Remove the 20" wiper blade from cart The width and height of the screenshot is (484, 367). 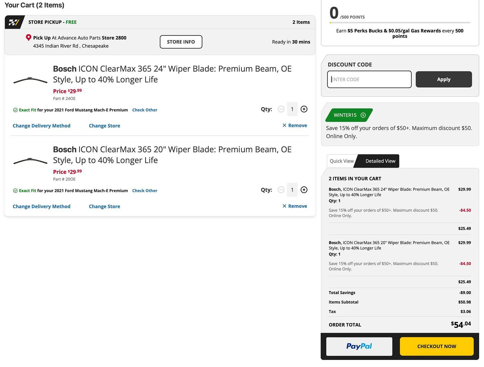[x=295, y=206]
